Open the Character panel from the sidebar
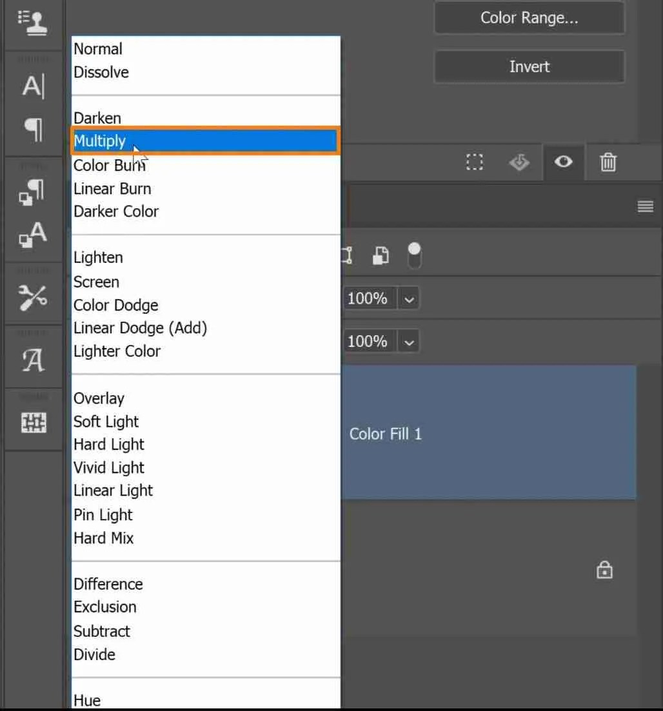This screenshot has width=663, height=711. 32,87
